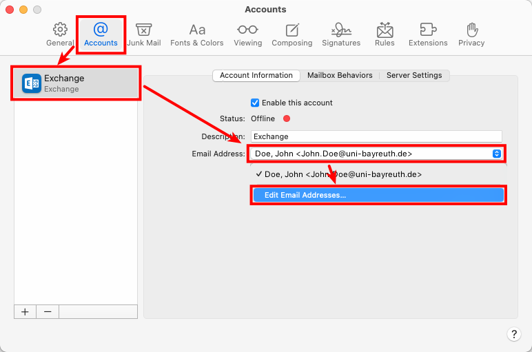The image size is (532, 352).
Task: Uncheck Enable this account checkbox
Action: [255, 103]
